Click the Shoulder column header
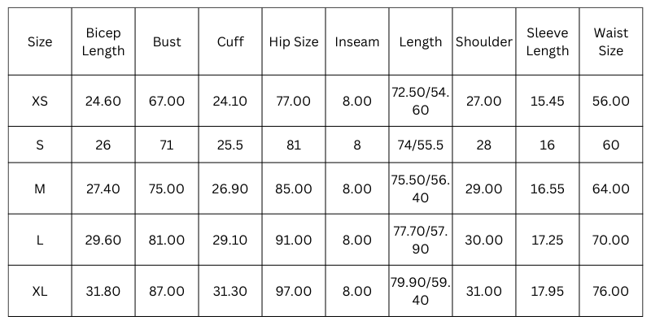Screen dimensions: 651x325 [484, 42]
